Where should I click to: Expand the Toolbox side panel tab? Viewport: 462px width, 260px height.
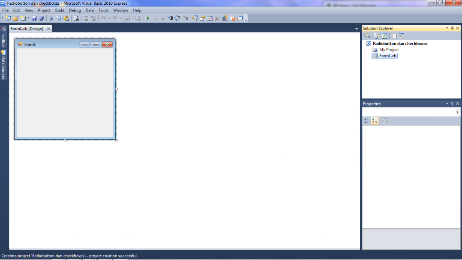3,37
